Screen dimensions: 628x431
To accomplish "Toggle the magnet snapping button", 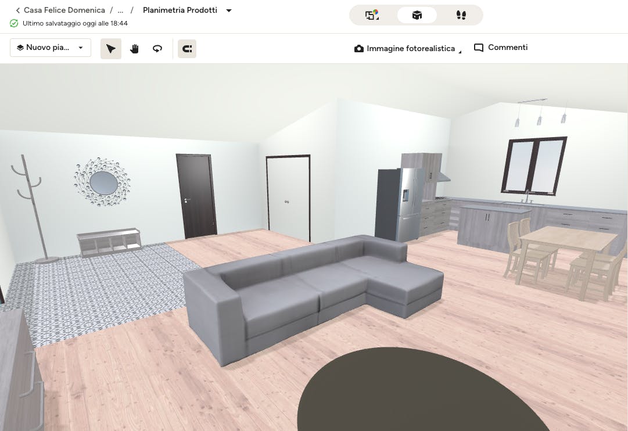I will pos(187,49).
